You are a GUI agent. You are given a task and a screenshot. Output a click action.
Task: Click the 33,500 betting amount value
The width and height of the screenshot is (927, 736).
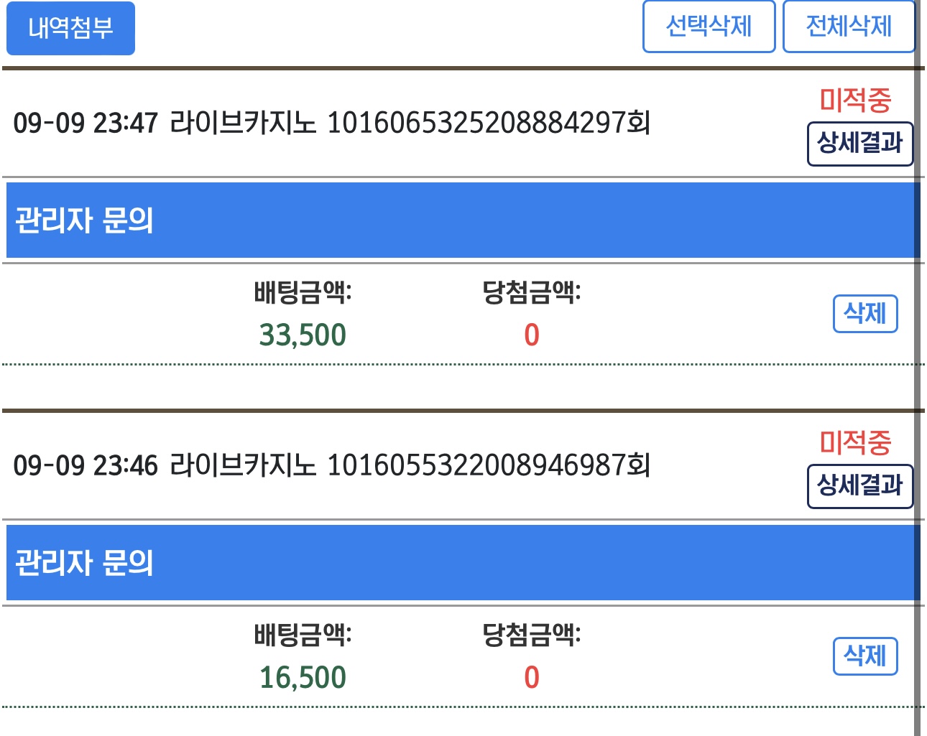pos(303,335)
